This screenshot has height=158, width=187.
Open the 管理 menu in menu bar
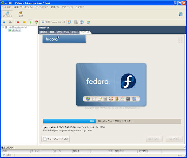55,7
